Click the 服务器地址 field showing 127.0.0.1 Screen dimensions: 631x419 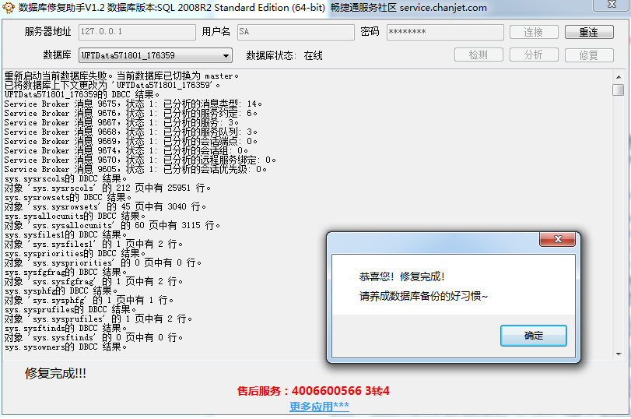(x=137, y=32)
